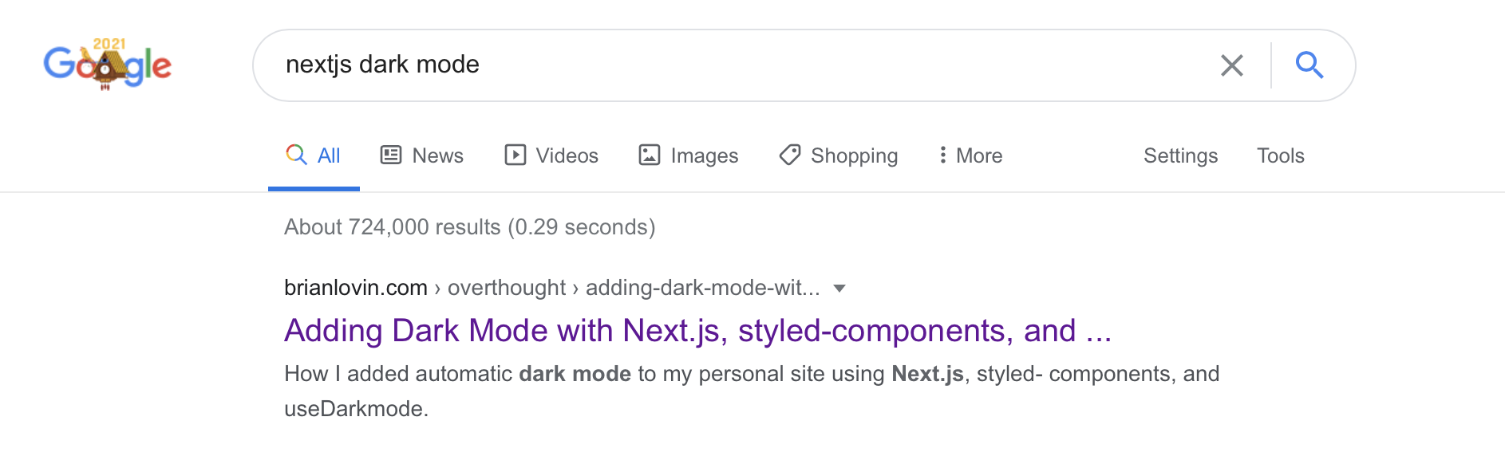
Task: Click the Google 2021 doodle logo
Action: click(x=107, y=65)
